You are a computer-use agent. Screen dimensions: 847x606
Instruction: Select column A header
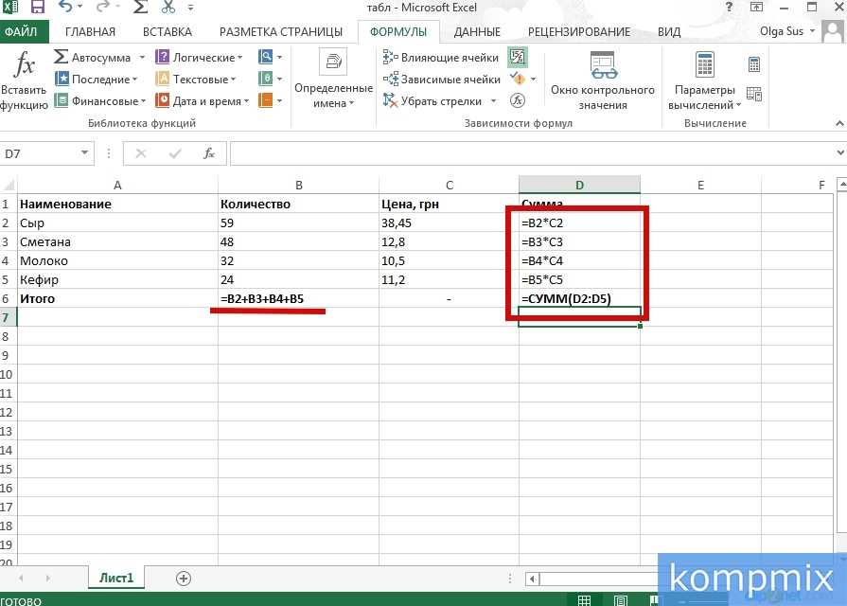pos(117,186)
